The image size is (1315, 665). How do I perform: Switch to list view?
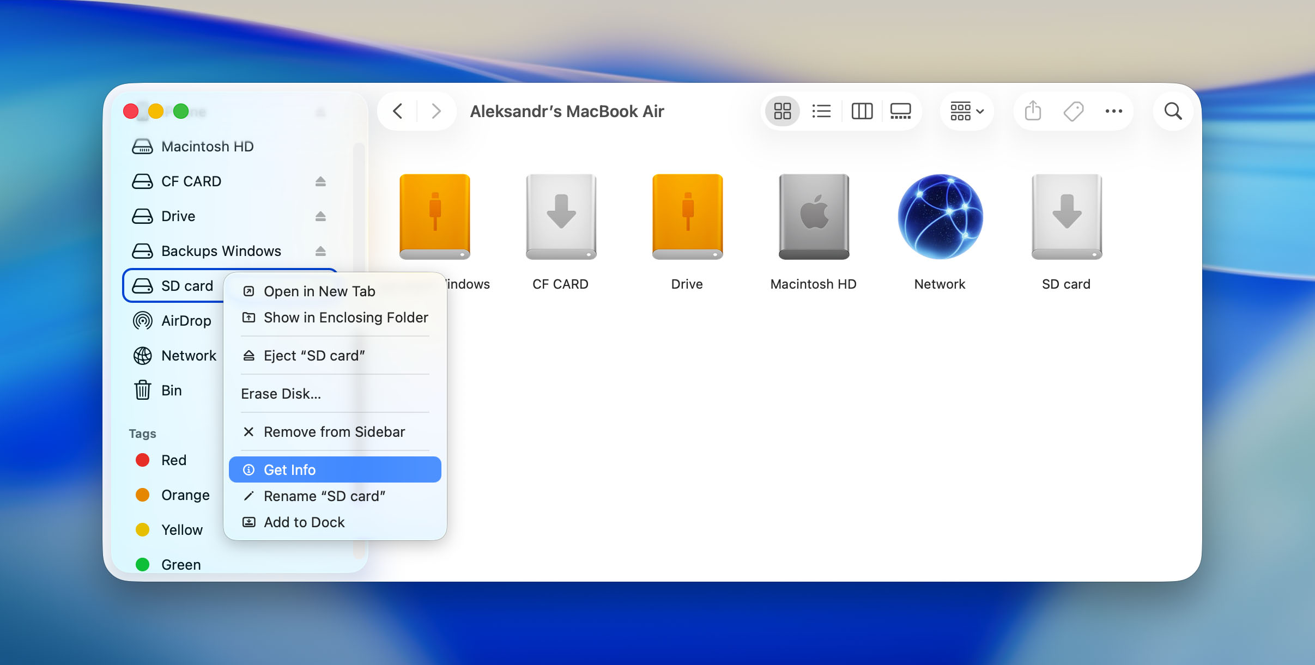[x=821, y=111]
